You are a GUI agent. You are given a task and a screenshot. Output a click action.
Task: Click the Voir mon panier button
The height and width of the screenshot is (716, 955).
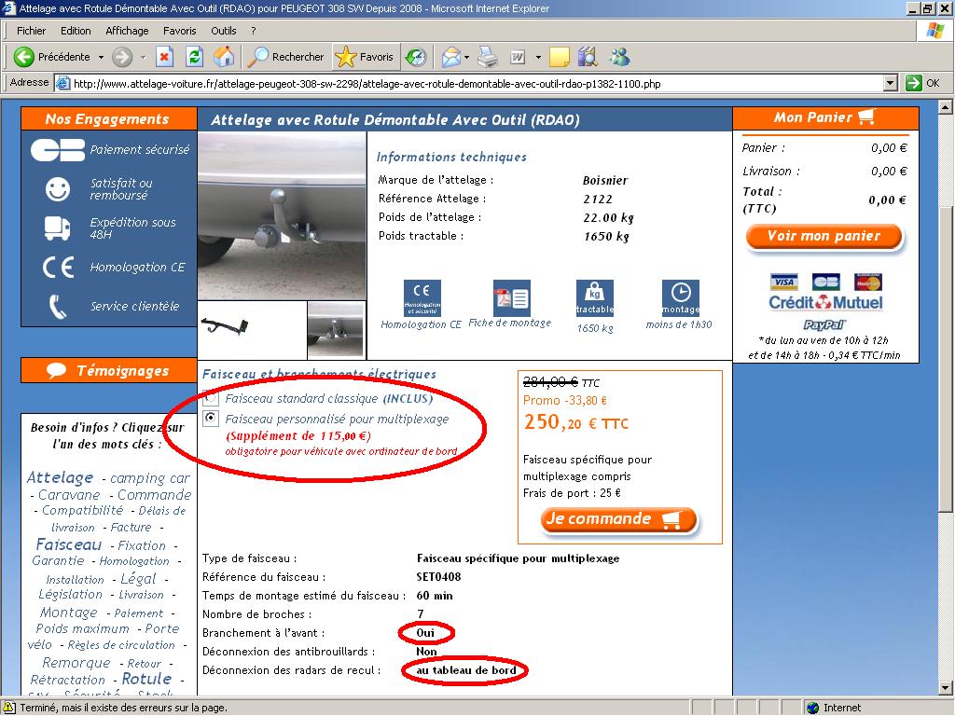click(x=824, y=237)
